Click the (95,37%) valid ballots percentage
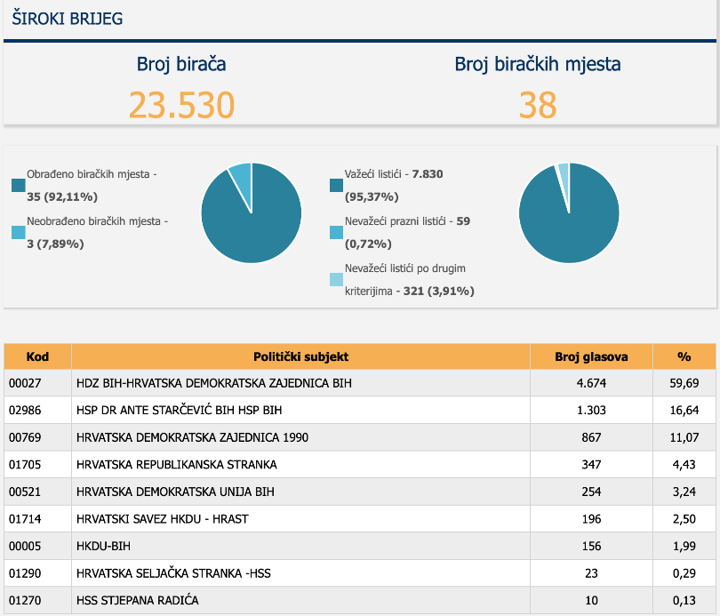 click(x=372, y=197)
